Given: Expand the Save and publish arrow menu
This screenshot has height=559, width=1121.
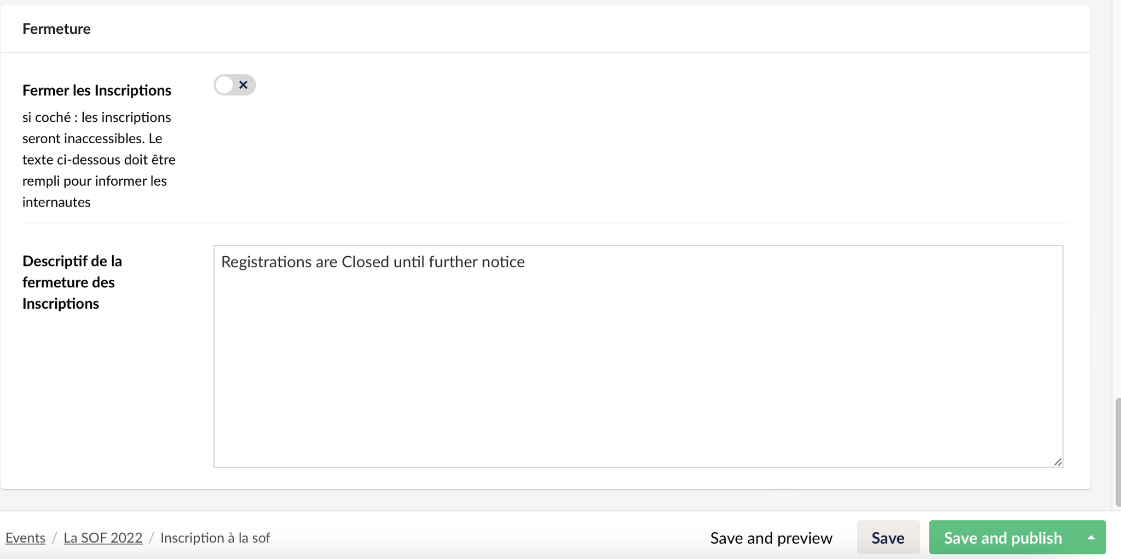Looking at the screenshot, I should coord(1091,538).
